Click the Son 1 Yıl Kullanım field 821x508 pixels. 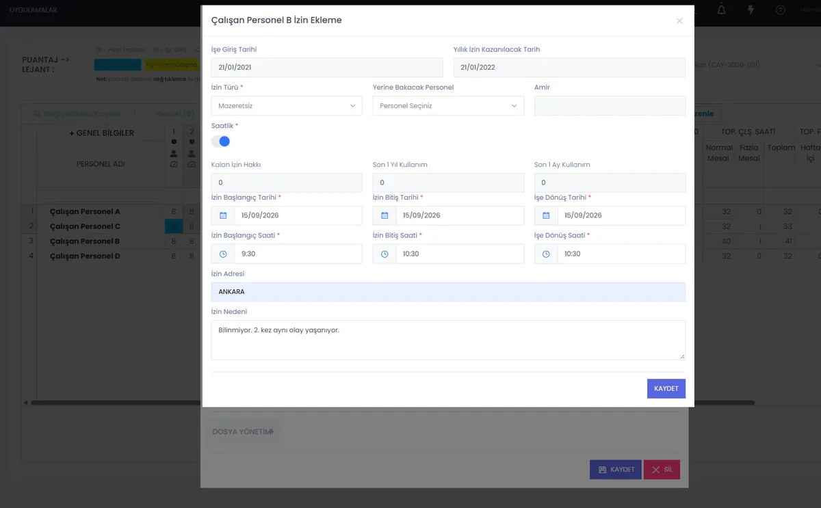(x=448, y=183)
